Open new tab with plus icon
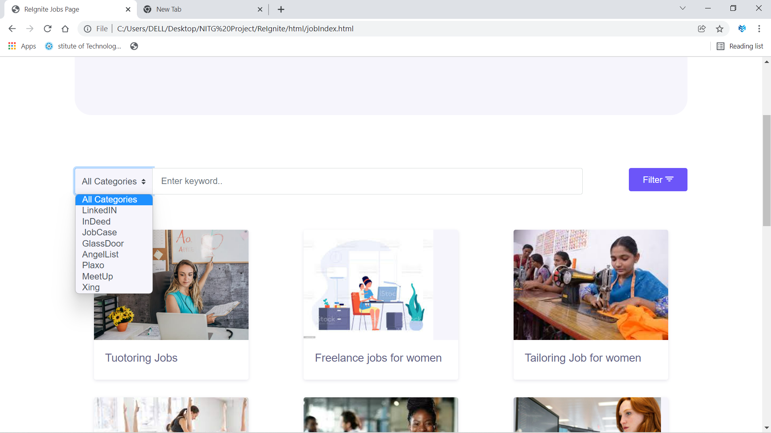 (x=281, y=9)
